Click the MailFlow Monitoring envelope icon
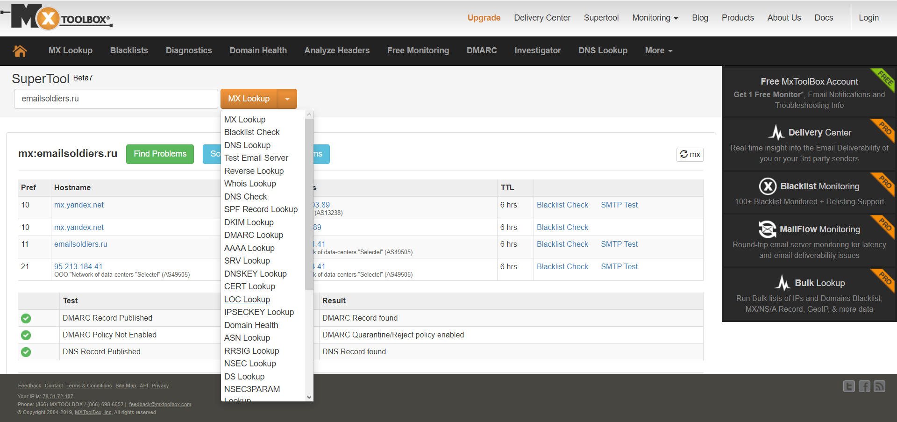Viewport: 897px width, 422px height. click(767, 229)
